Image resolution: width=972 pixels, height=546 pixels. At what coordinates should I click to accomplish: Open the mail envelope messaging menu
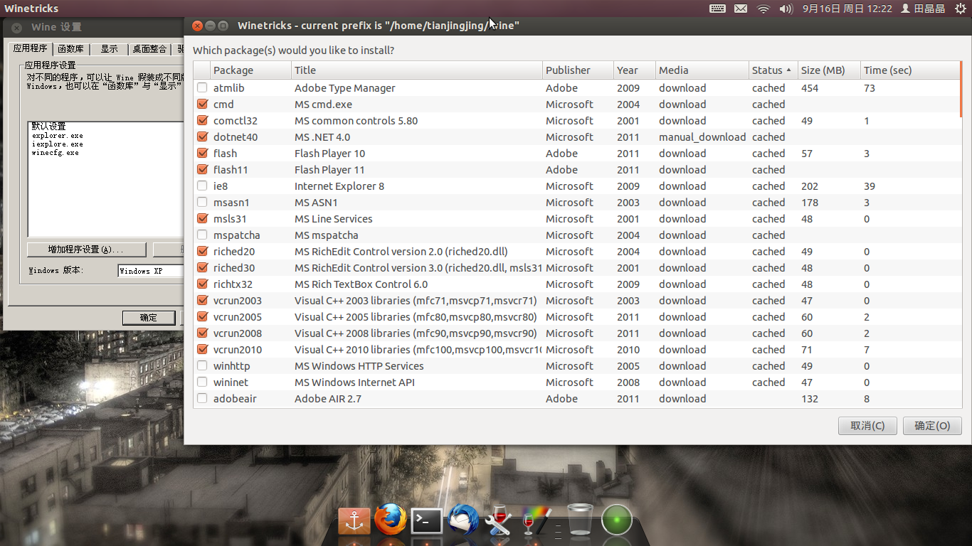point(741,9)
